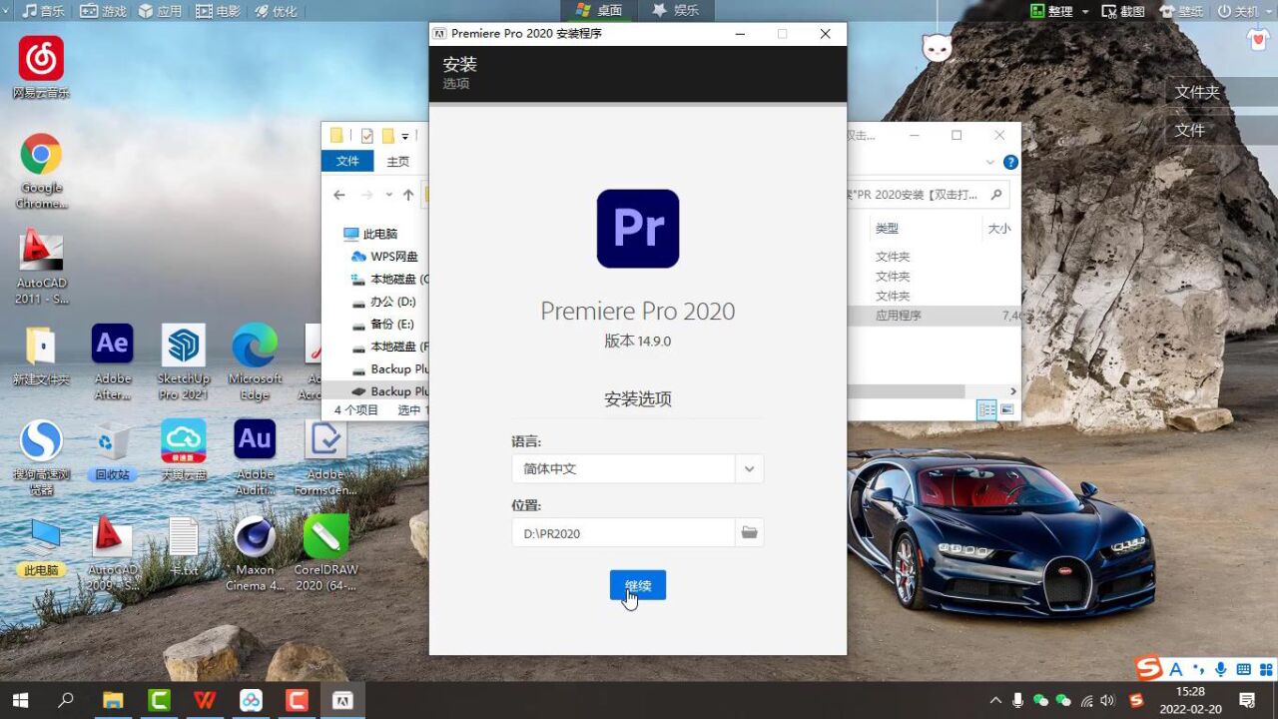Screen dimensions: 1278x719
Task: Open Google Chrome desktop icon
Action: (41, 171)
